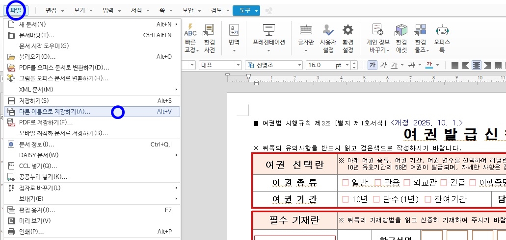Expand the 도구 tab dropdown arrow
This screenshot has width=506, height=240.
tap(256, 11)
